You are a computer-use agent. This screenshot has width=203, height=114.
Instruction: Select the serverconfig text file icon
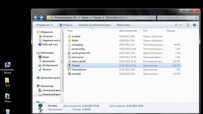(69, 49)
